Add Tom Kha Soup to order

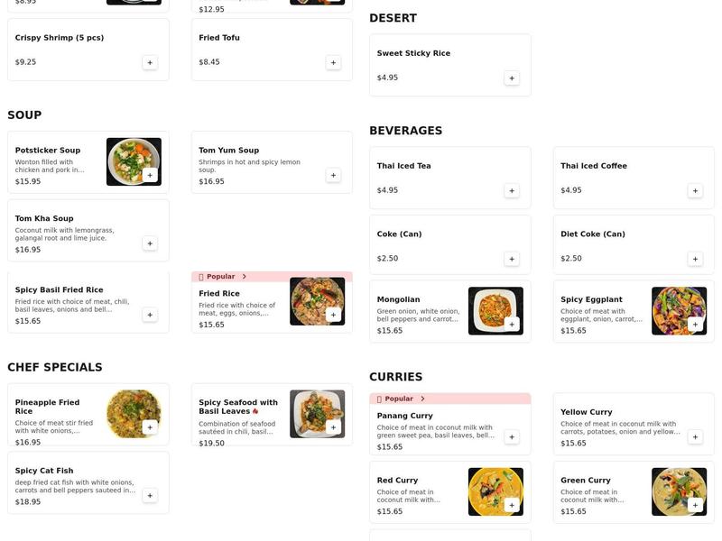coord(148,242)
